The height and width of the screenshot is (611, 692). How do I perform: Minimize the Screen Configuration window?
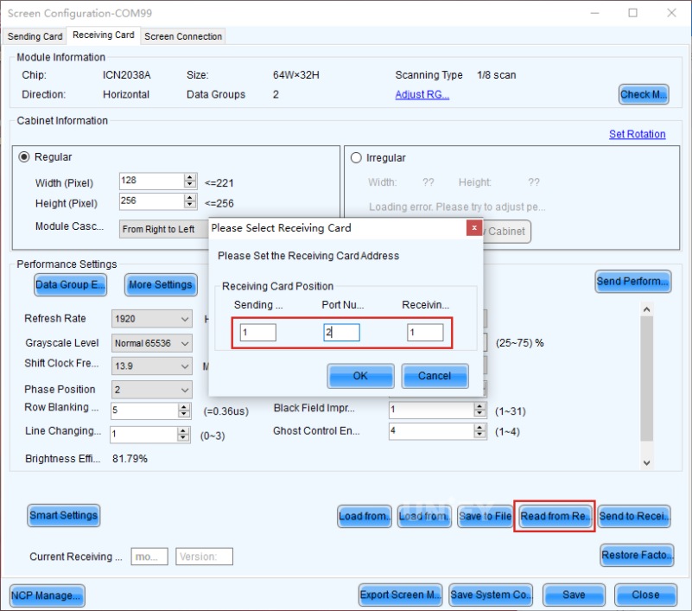595,13
